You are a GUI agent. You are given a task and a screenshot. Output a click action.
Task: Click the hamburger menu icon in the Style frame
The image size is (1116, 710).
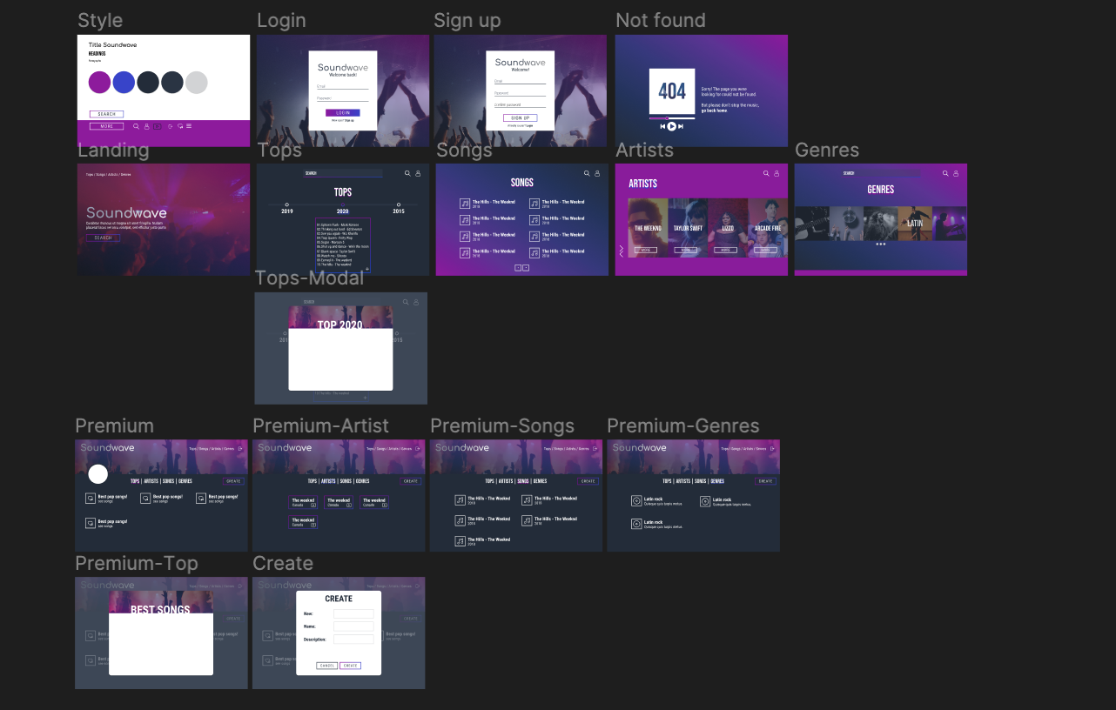point(189,126)
